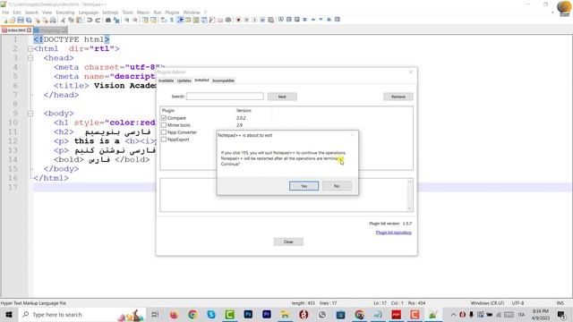
Task: Click the Replace toolbar icon
Action: coord(116,20)
